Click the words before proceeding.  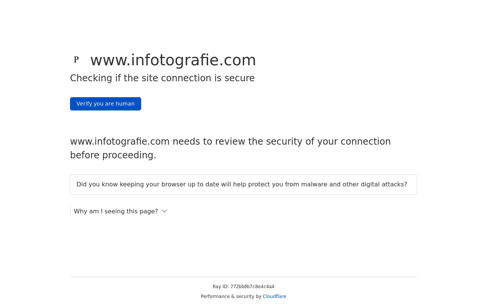point(113,155)
